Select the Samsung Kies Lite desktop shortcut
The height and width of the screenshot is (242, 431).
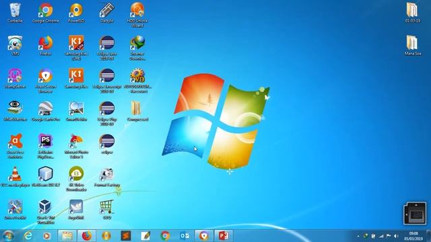76,48
